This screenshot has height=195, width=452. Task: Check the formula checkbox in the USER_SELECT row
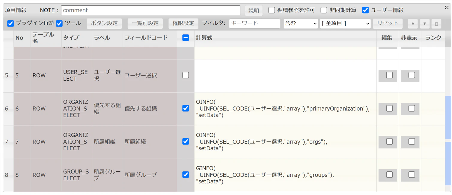[186, 75]
